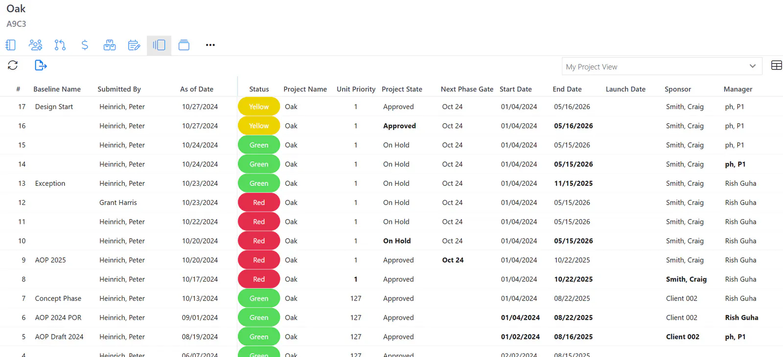
Task: Click the Project Name column header
Action: coord(305,89)
